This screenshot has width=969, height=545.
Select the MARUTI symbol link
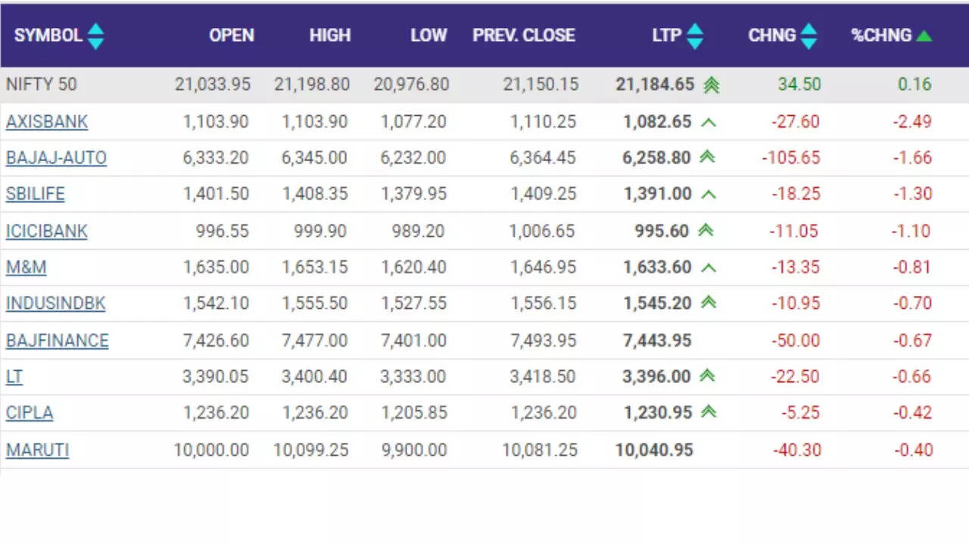[37, 450]
